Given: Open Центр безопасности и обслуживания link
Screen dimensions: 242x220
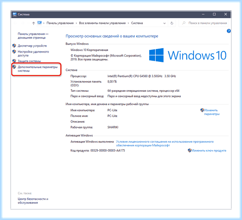Looking at the screenshot, I should point(33,201).
